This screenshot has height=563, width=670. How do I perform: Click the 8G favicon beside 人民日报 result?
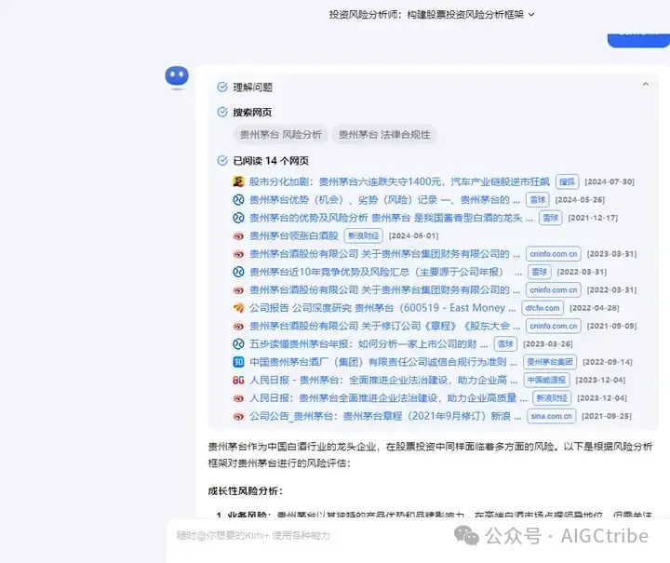coord(238,381)
